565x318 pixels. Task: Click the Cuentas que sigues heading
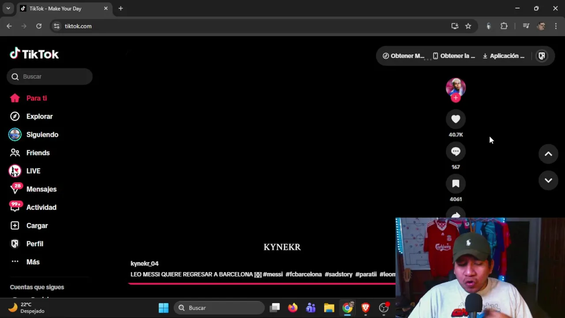(x=37, y=287)
